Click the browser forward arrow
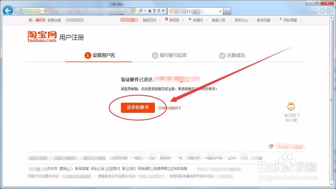Viewport: 336px width, 189px height. pos(17,10)
